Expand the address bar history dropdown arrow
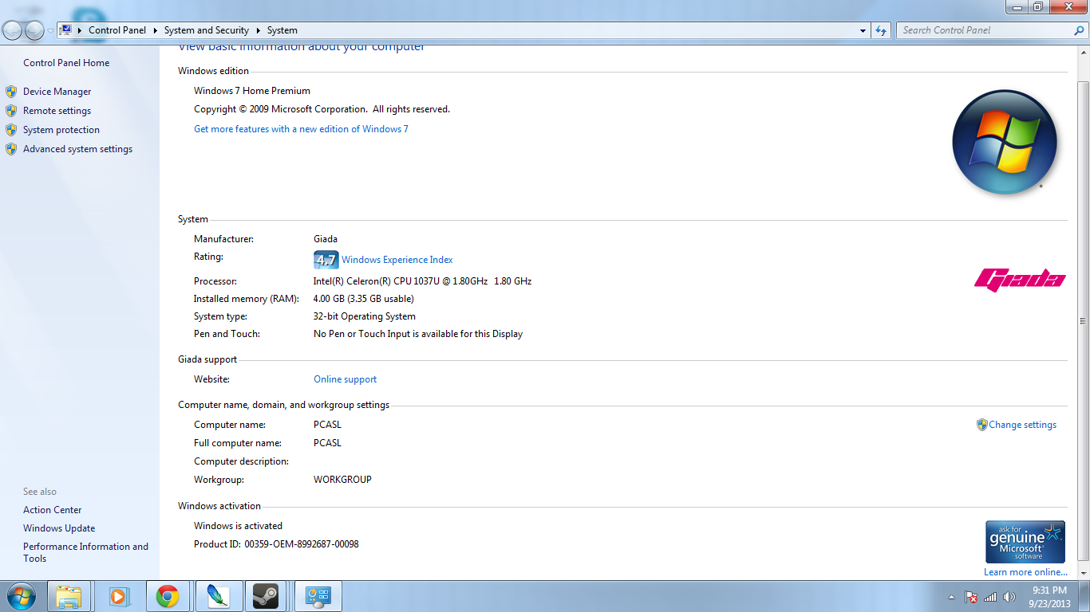This screenshot has width=1090, height=612. [863, 30]
